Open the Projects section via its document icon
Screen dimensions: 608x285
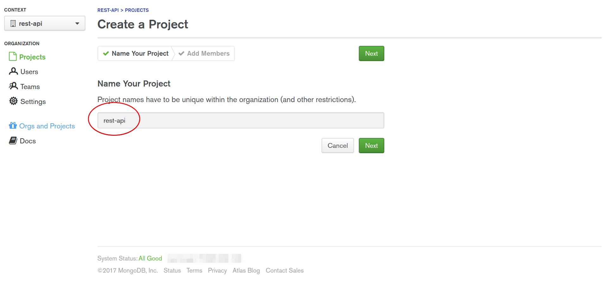[x=13, y=57]
